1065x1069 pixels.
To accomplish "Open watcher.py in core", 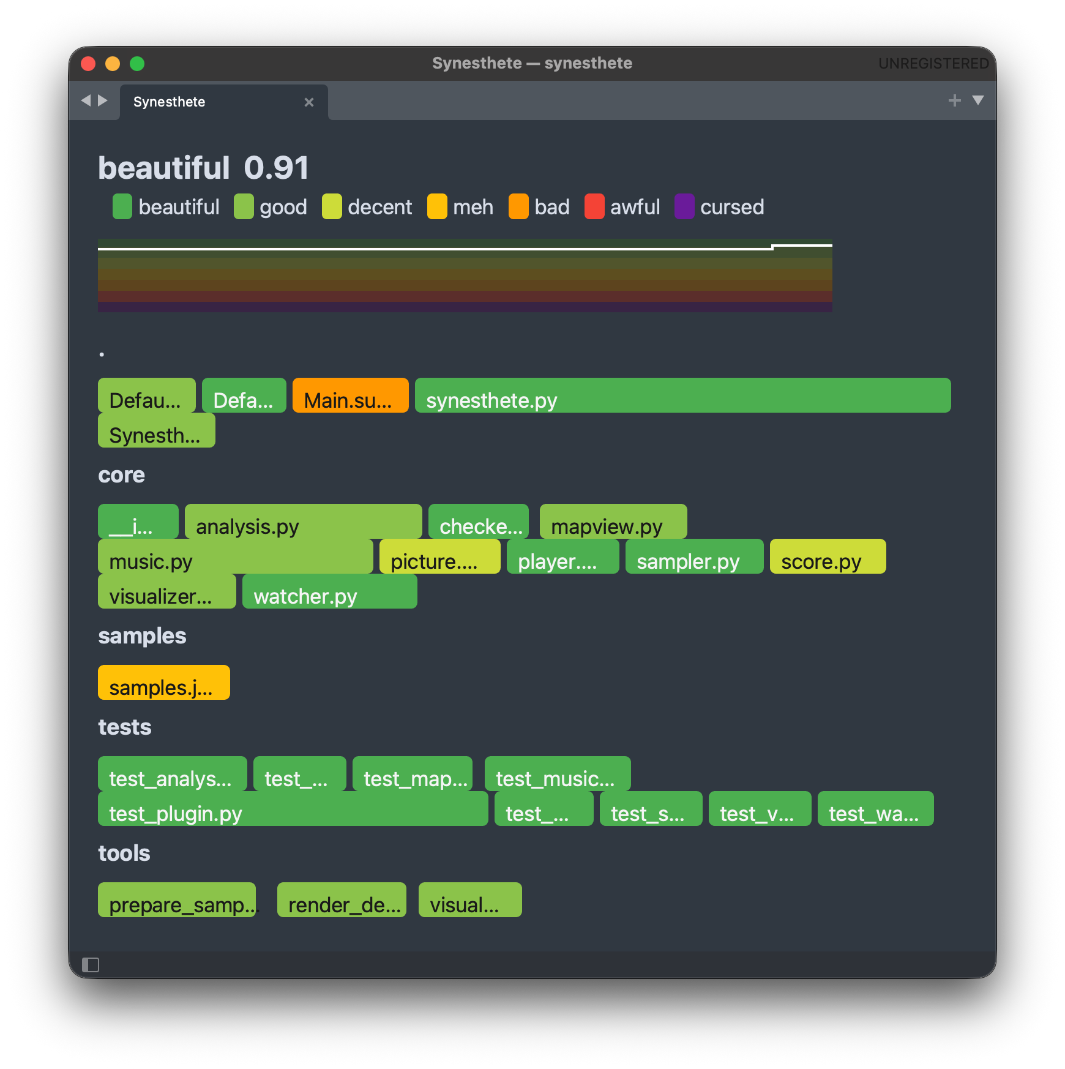I will click(x=330, y=591).
